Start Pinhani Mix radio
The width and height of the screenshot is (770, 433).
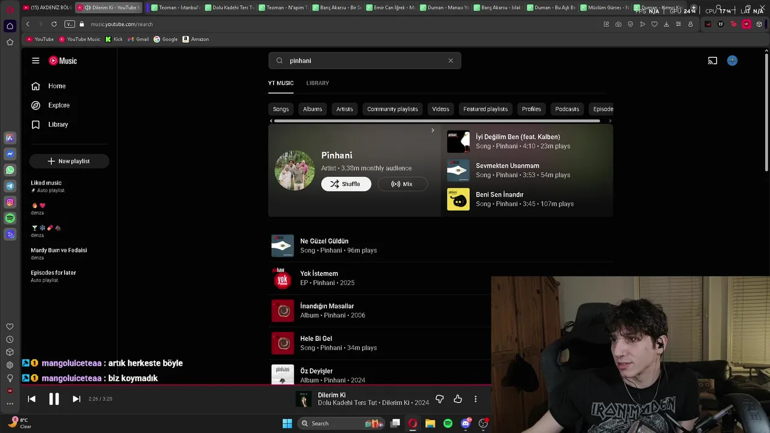pos(402,184)
